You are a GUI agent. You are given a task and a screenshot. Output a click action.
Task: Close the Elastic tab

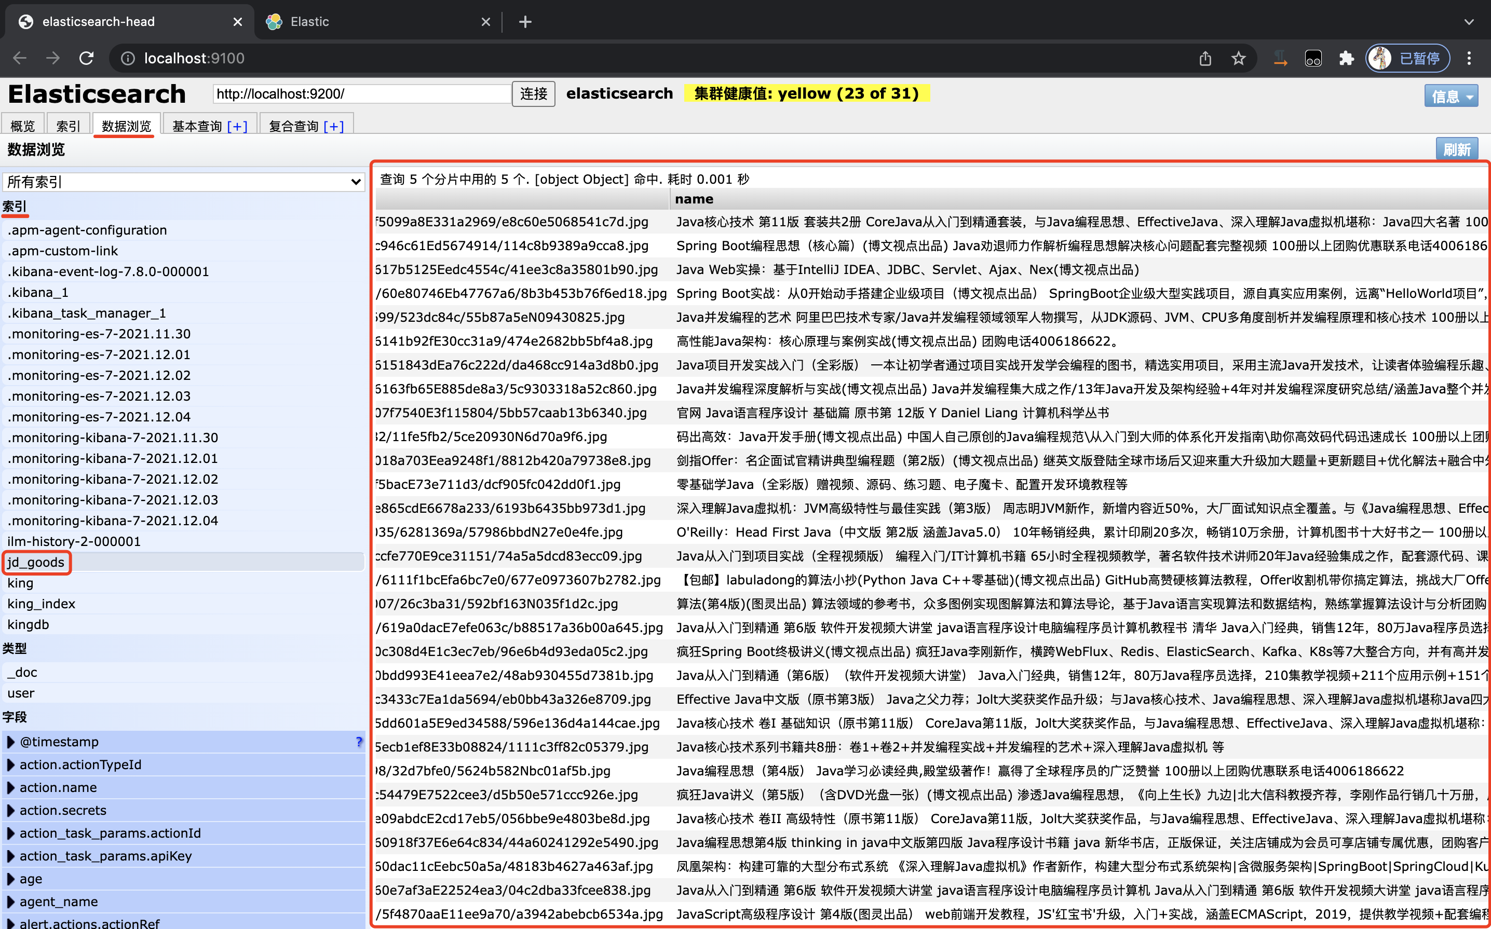coord(485,22)
